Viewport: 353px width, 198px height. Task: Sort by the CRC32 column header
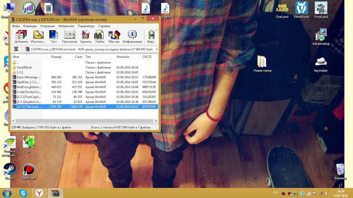pyautogui.click(x=149, y=57)
